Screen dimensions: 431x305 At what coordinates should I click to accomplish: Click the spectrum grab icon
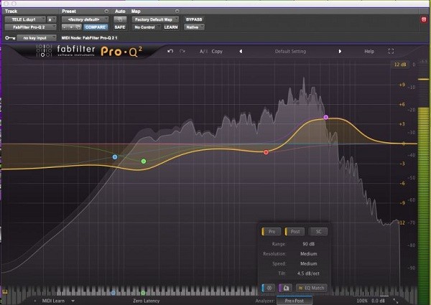click(x=285, y=287)
